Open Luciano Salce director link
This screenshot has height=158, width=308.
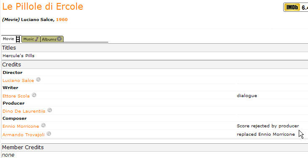(x=18, y=81)
